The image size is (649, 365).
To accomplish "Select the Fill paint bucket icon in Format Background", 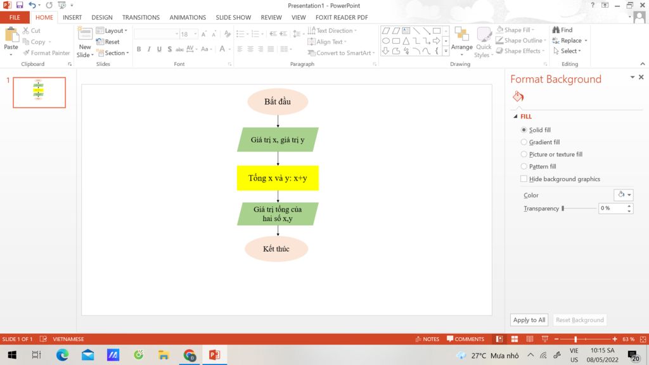I will [x=518, y=97].
